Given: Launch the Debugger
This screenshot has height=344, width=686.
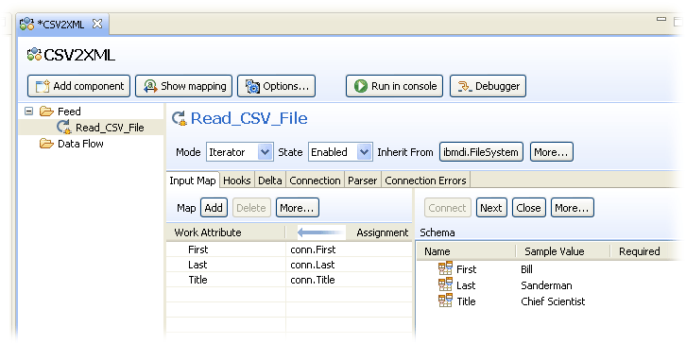Looking at the screenshot, I should [488, 86].
